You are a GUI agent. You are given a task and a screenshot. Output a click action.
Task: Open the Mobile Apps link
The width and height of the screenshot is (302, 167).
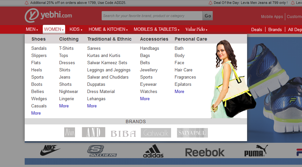pos(272,17)
